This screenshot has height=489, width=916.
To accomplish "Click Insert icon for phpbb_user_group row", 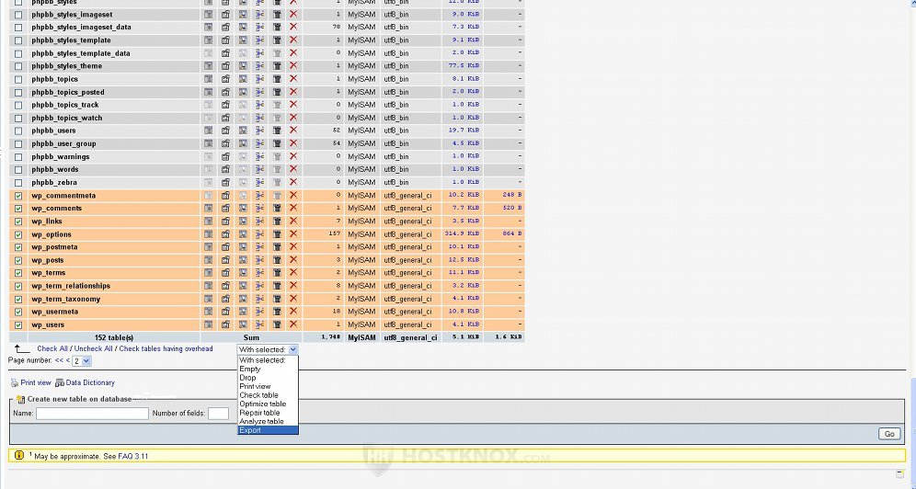I will [260, 143].
